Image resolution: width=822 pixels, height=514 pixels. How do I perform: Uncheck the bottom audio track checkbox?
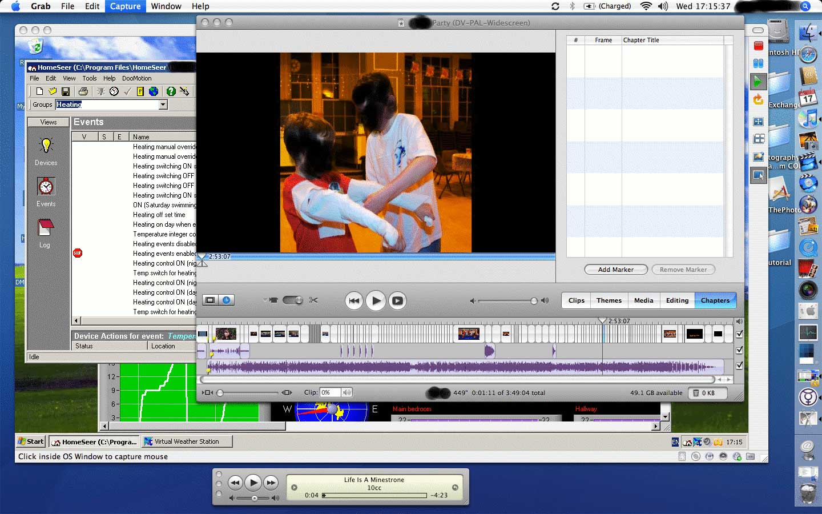coord(739,366)
